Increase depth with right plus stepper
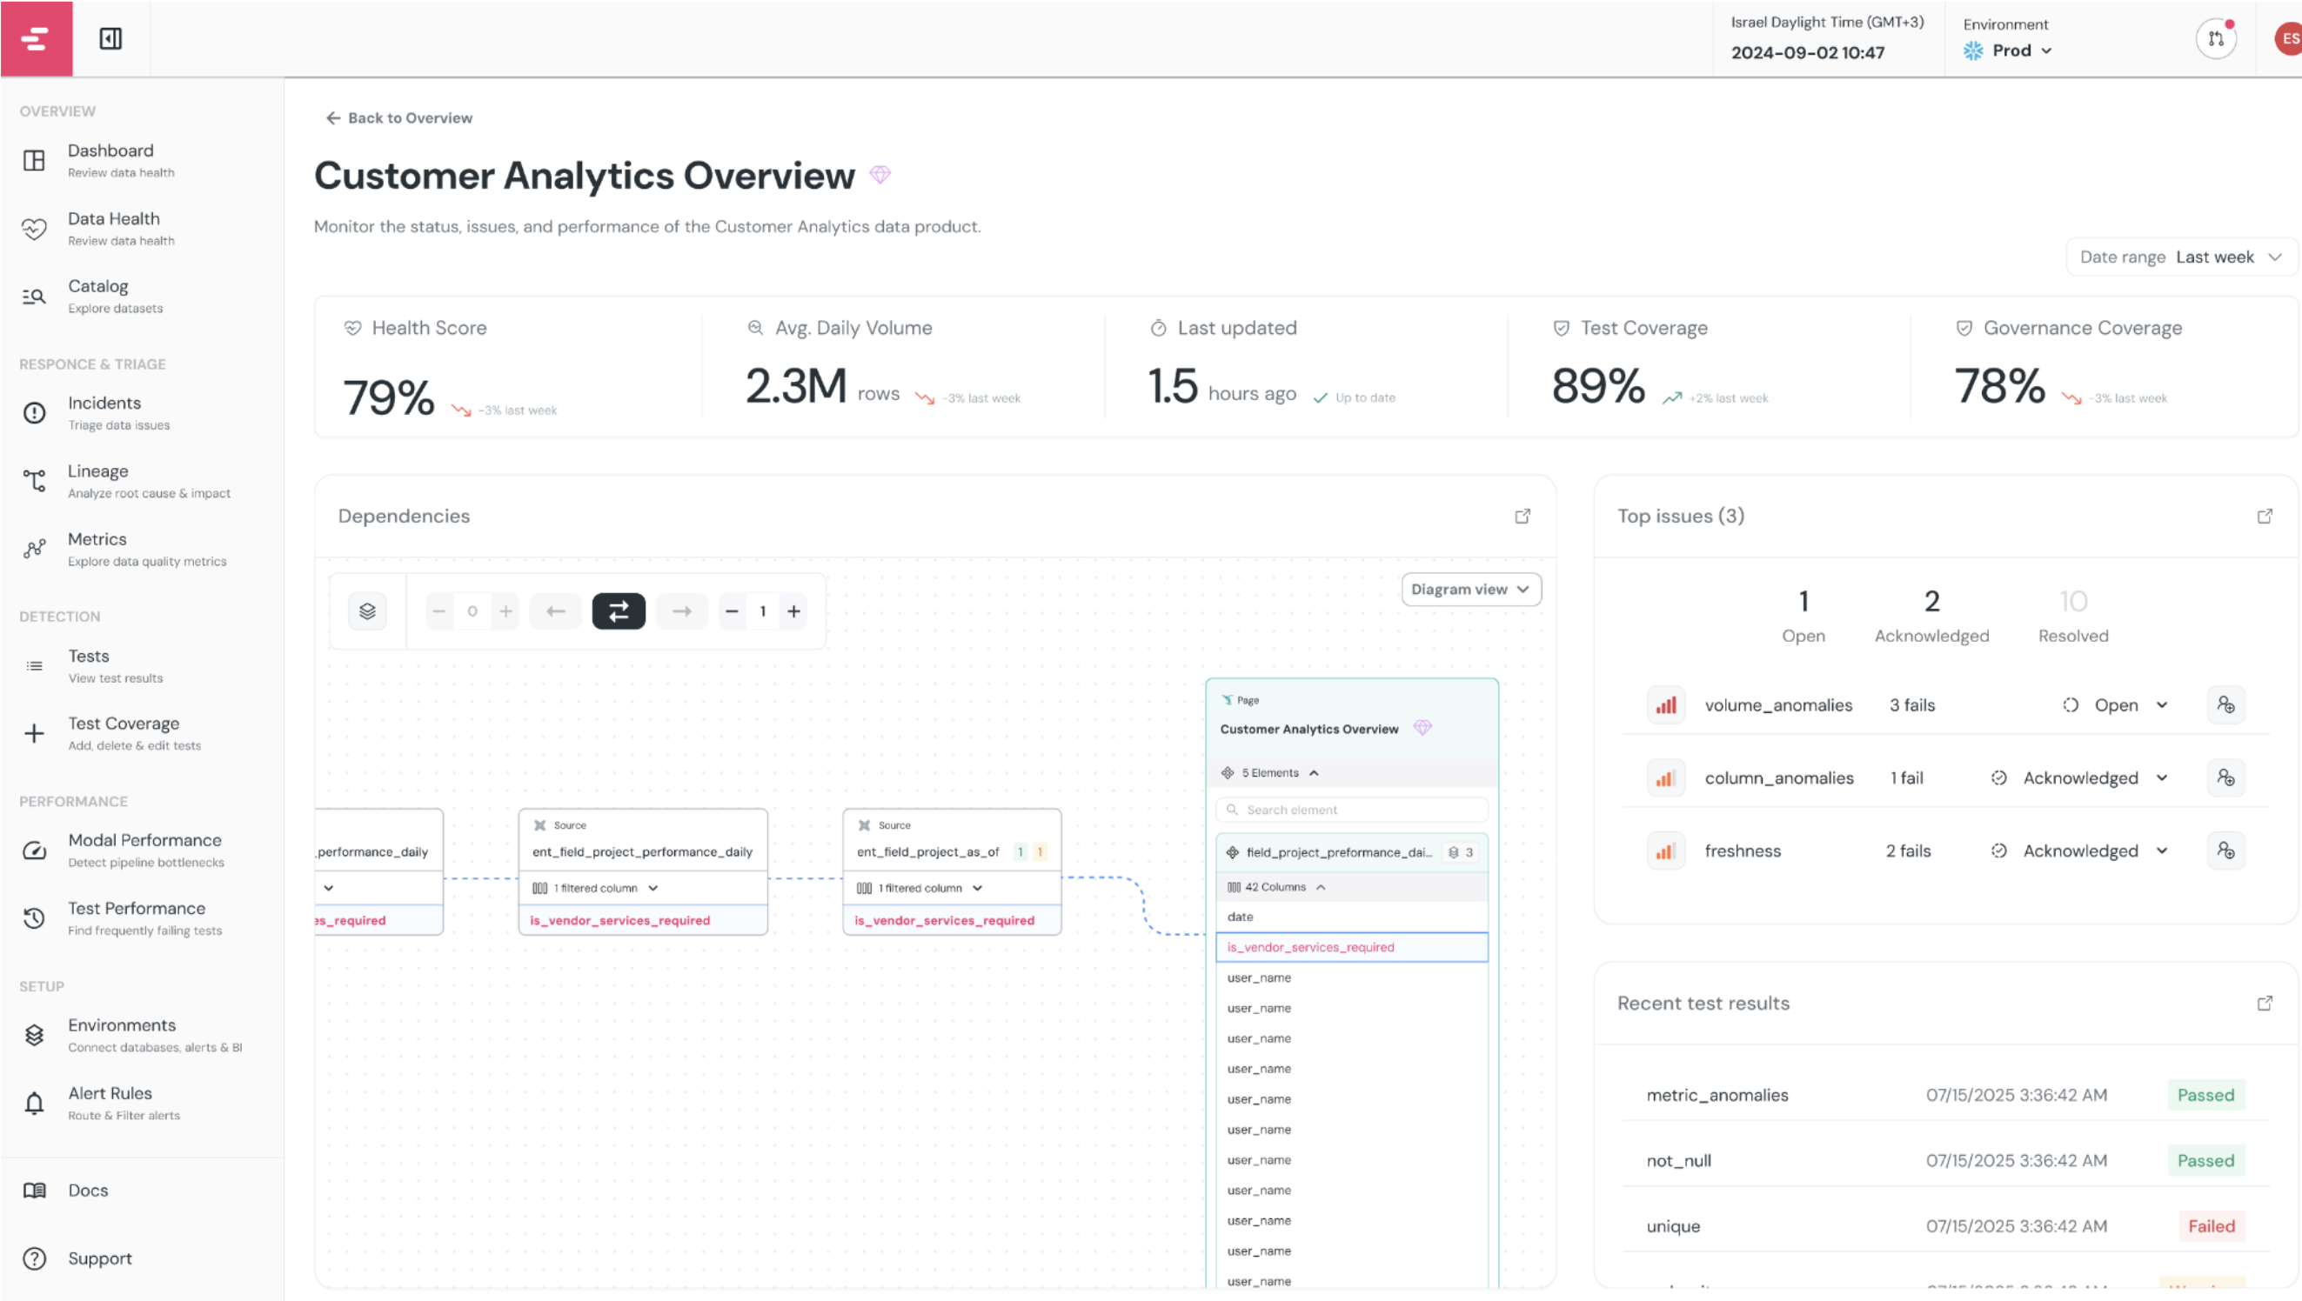Image resolution: width=2302 pixels, height=1301 pixels. click(793, 611)
